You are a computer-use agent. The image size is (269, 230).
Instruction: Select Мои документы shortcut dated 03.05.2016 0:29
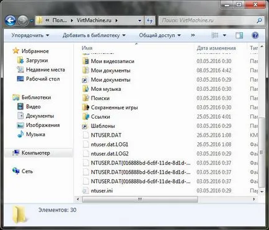coord(110,80)
